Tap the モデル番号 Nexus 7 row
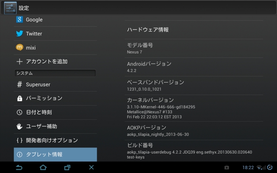 point(194,48)
